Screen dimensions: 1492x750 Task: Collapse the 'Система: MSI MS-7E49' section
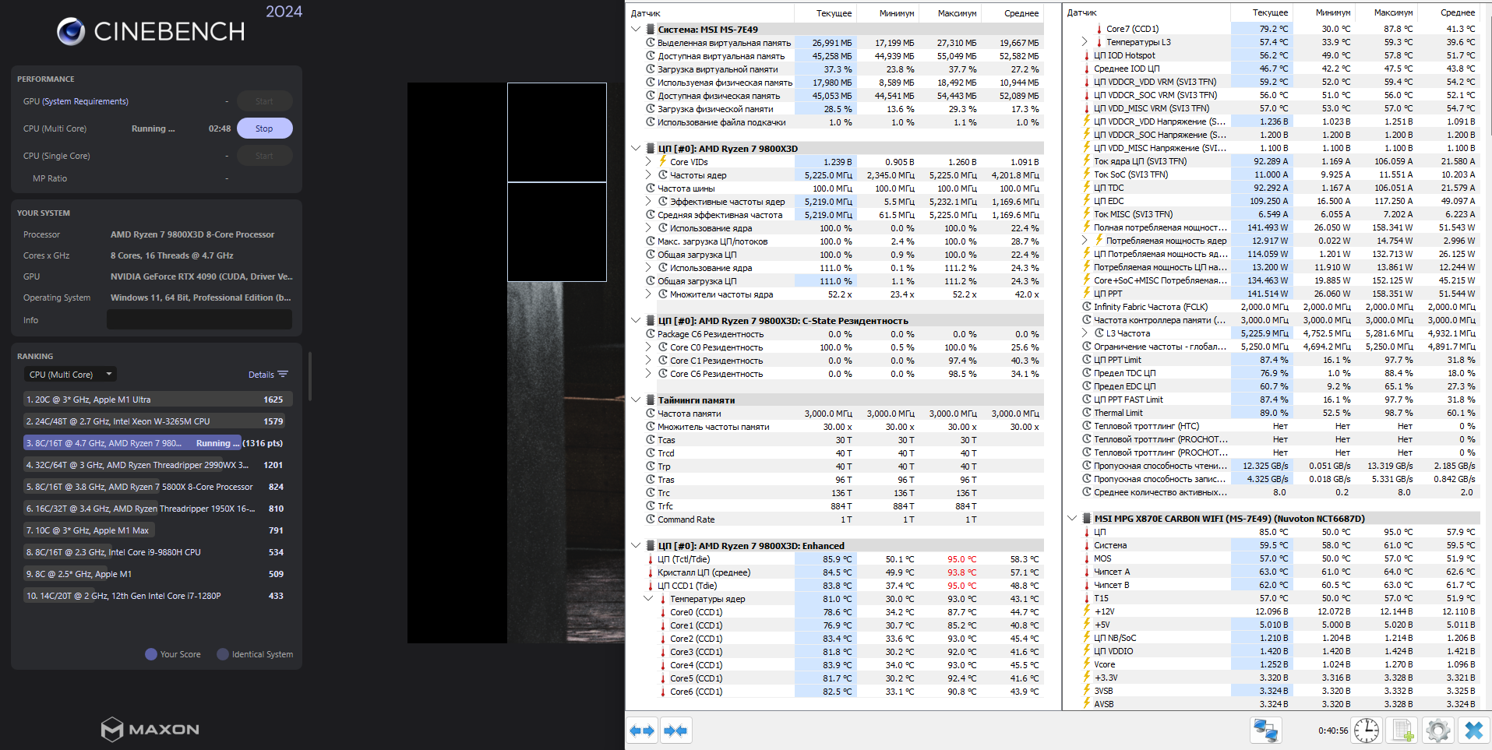click(x=636, y=30)
